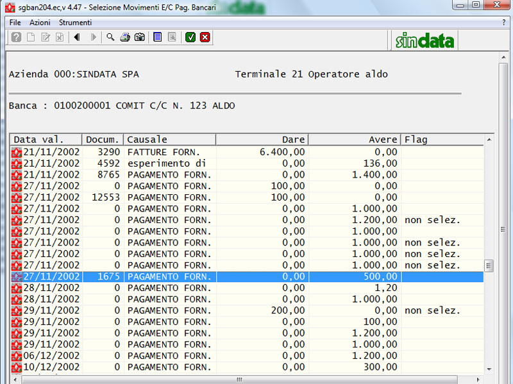The image size is (513, 384).
Task: Confirm with the green checkmark icon
Action: (x=190, y=37)
